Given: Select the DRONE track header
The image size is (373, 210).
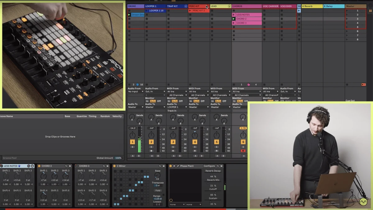Looking at the screenshot, I should [136, 6].
